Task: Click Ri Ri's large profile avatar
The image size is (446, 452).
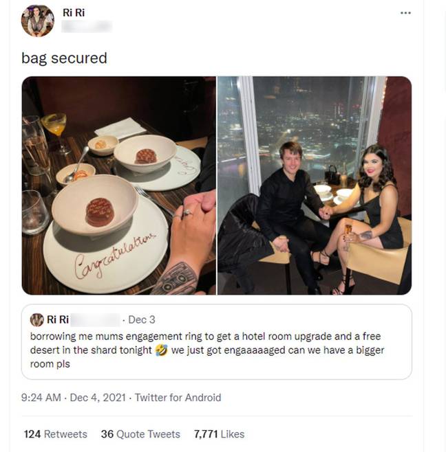Action: pyautogui.click(x=37, y=21)
